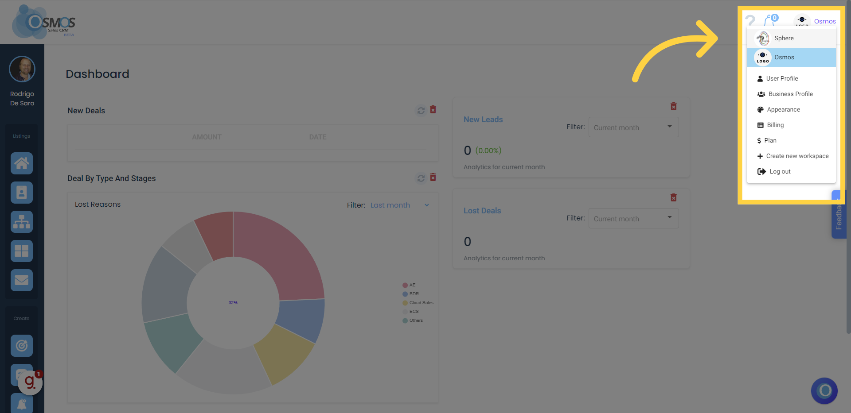Switch to the Sphere workspace
851x413 pixels.
click(791, 38)
